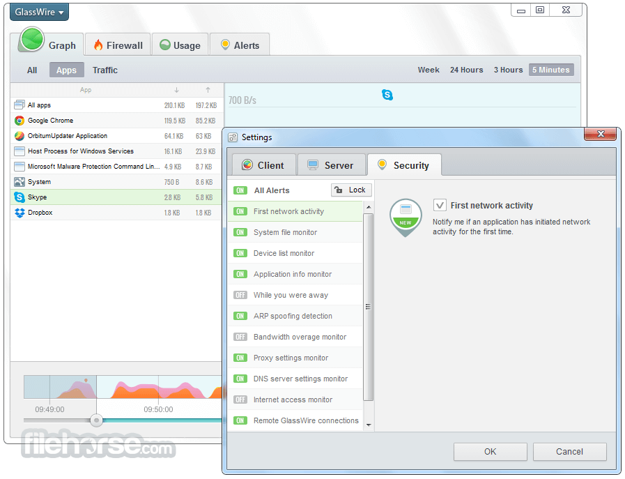The image size is (625, 479).
Task: Click the alerts list scroll up arrow
Action: click(x=369, y=207)
